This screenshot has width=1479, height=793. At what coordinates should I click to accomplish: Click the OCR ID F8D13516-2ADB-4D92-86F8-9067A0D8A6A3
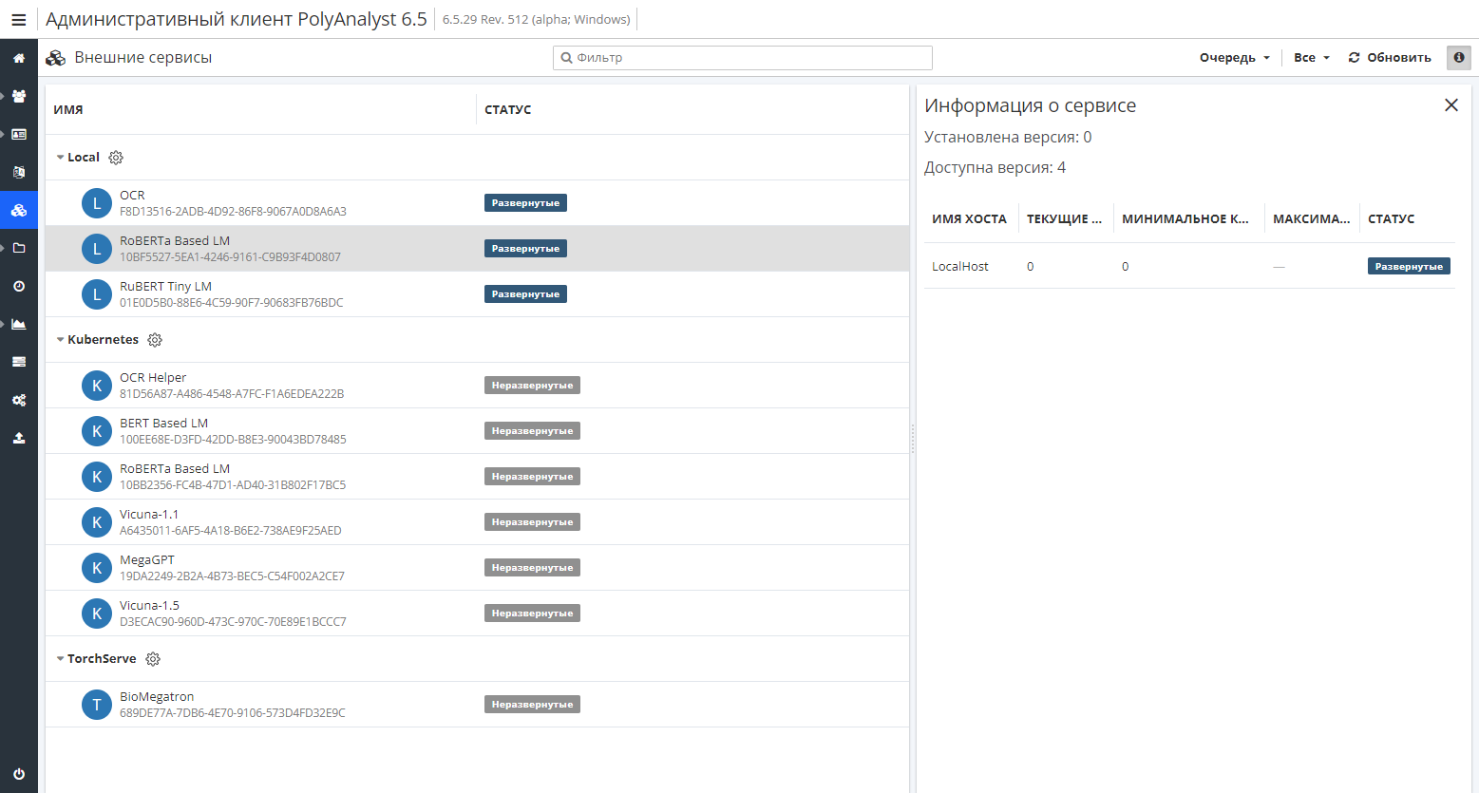[233, 212]
